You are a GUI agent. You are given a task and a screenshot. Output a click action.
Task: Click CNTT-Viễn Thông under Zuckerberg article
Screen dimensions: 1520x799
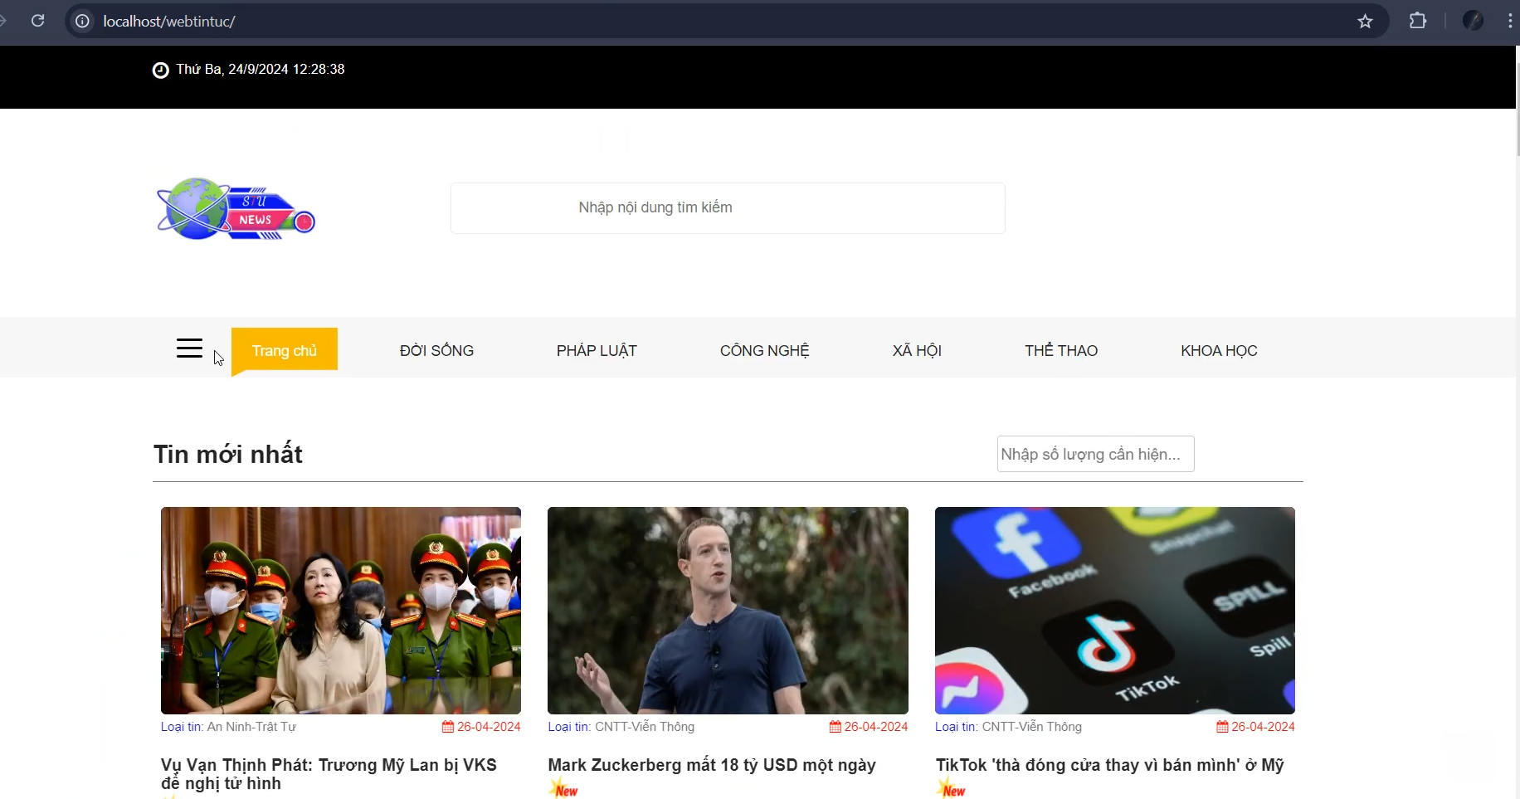pyautogui.click(x=645, y=727)
